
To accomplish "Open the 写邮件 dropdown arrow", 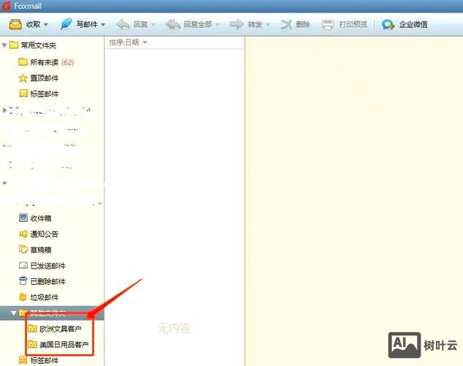I will (103, 25).
